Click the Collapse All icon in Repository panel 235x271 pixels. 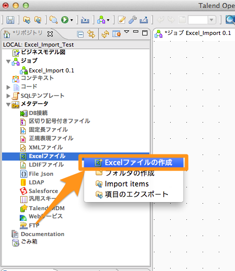click(x=81, y=34)
